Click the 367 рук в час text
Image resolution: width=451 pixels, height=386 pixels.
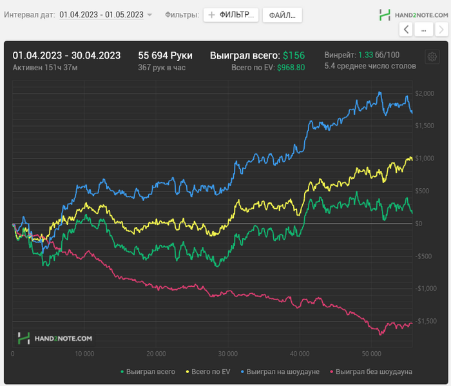pyautogui.click(x=162, y=68)
